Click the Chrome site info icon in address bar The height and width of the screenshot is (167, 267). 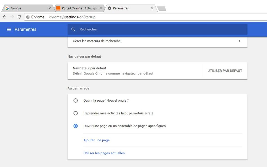tap(28, 17)
